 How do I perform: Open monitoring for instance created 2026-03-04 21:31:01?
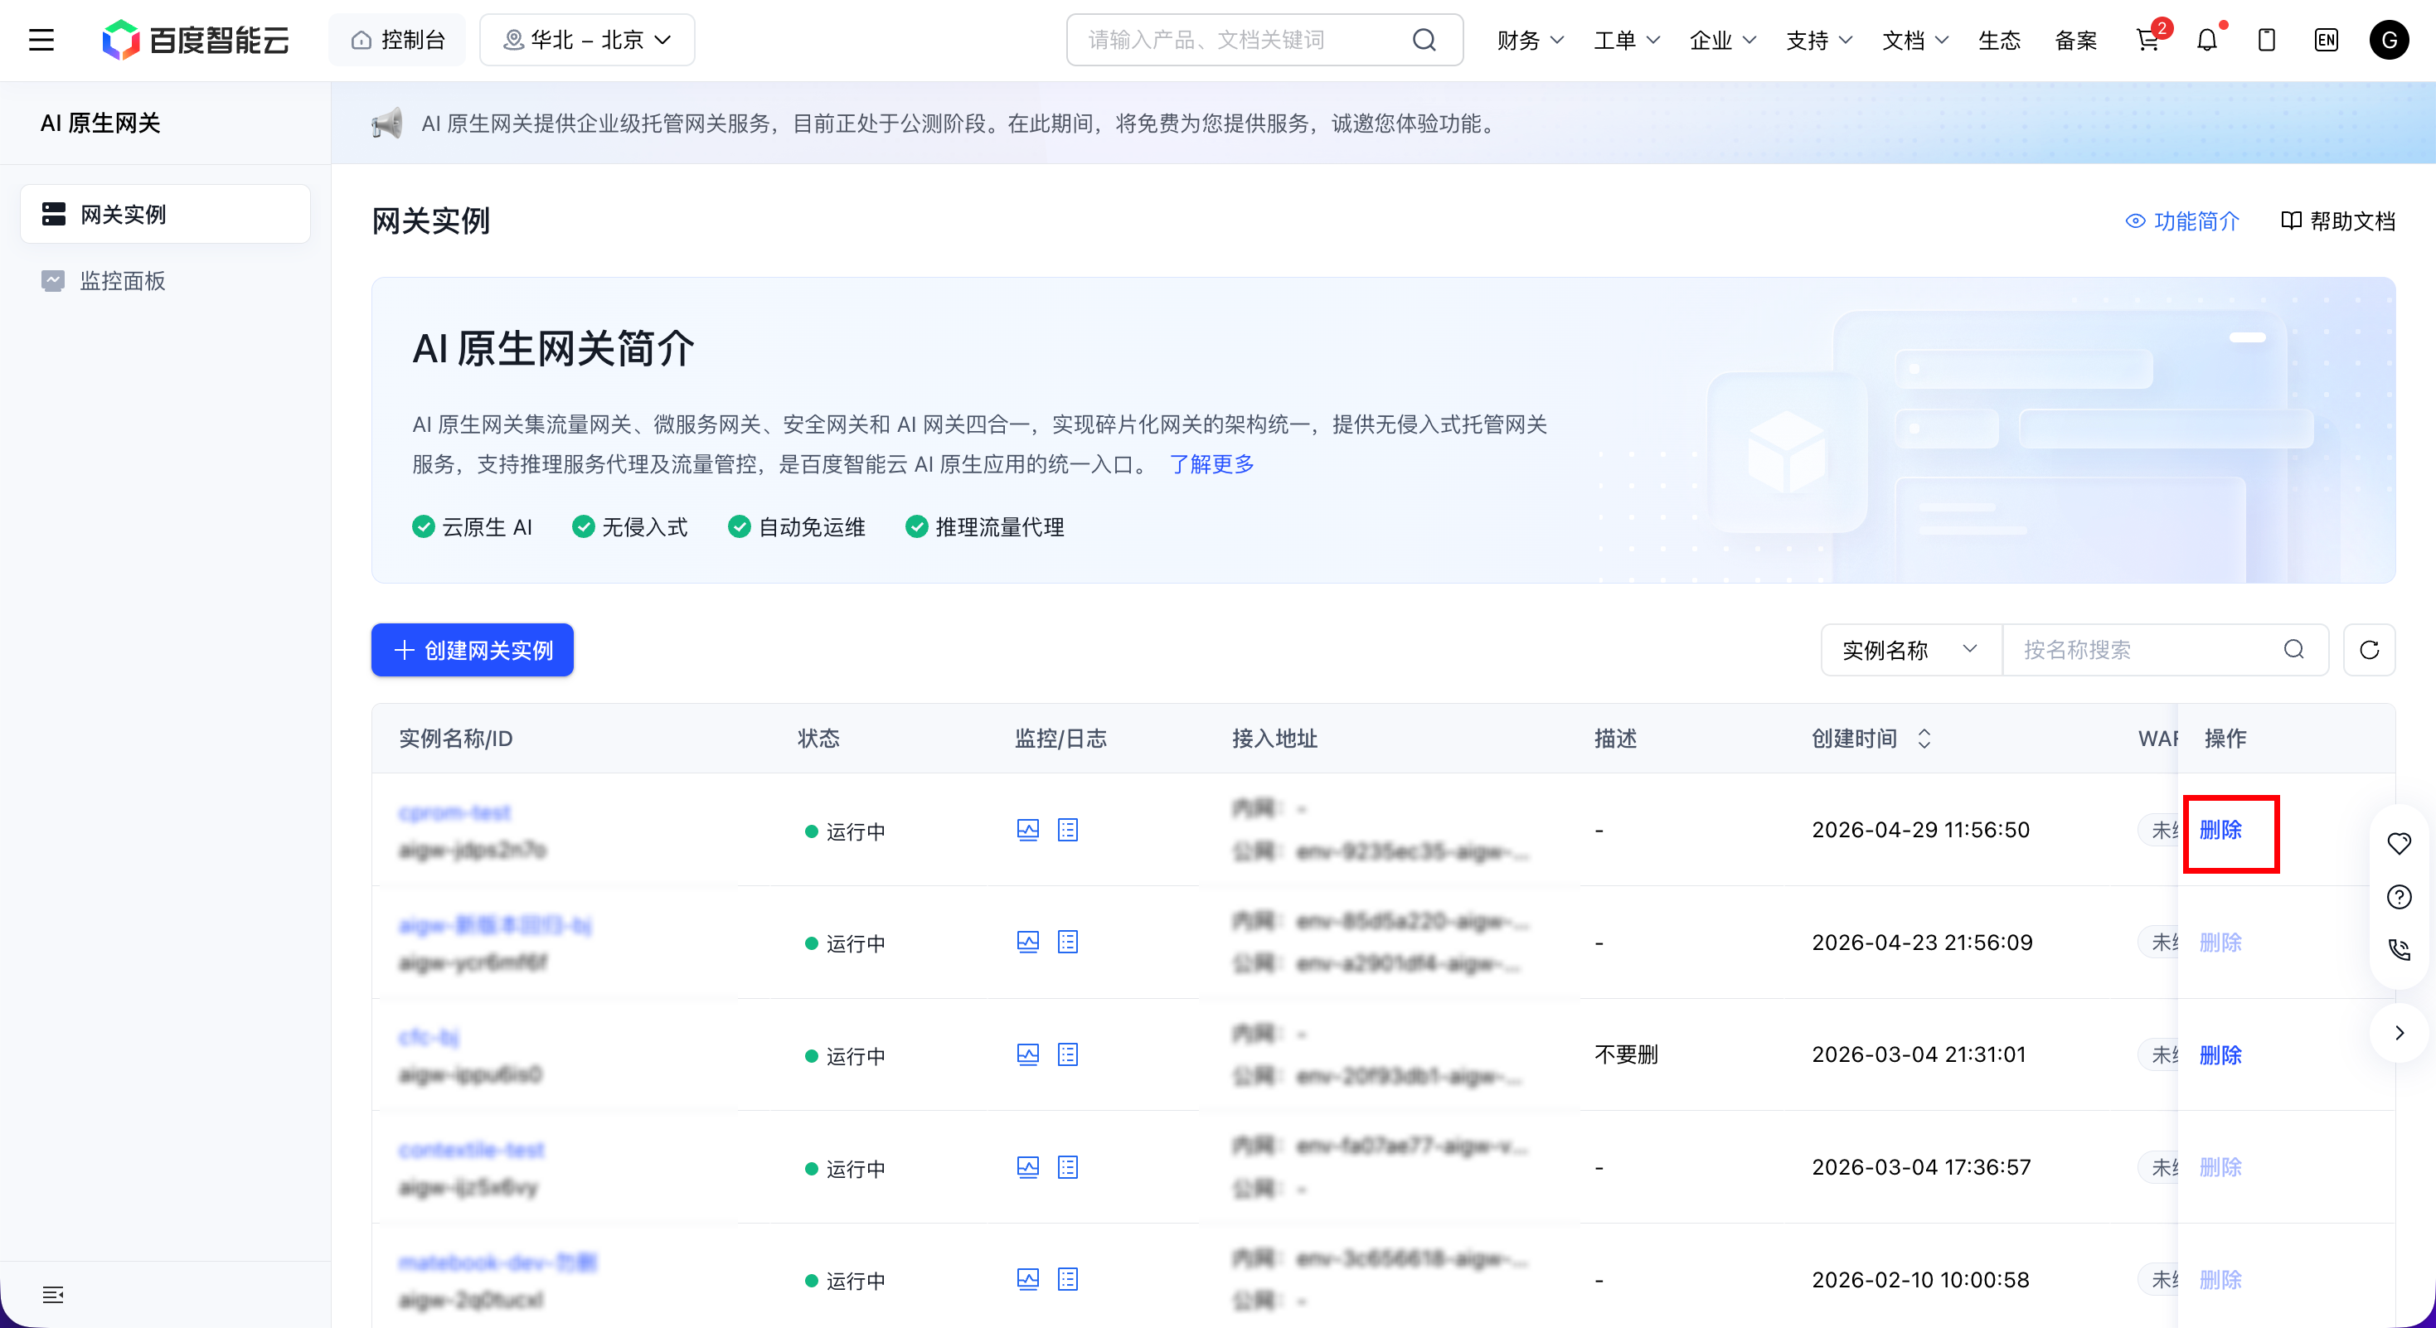click(x=1028, y=1054)
